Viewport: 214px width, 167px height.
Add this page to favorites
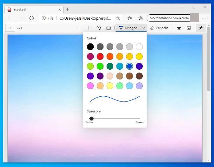tap(118, 18)
